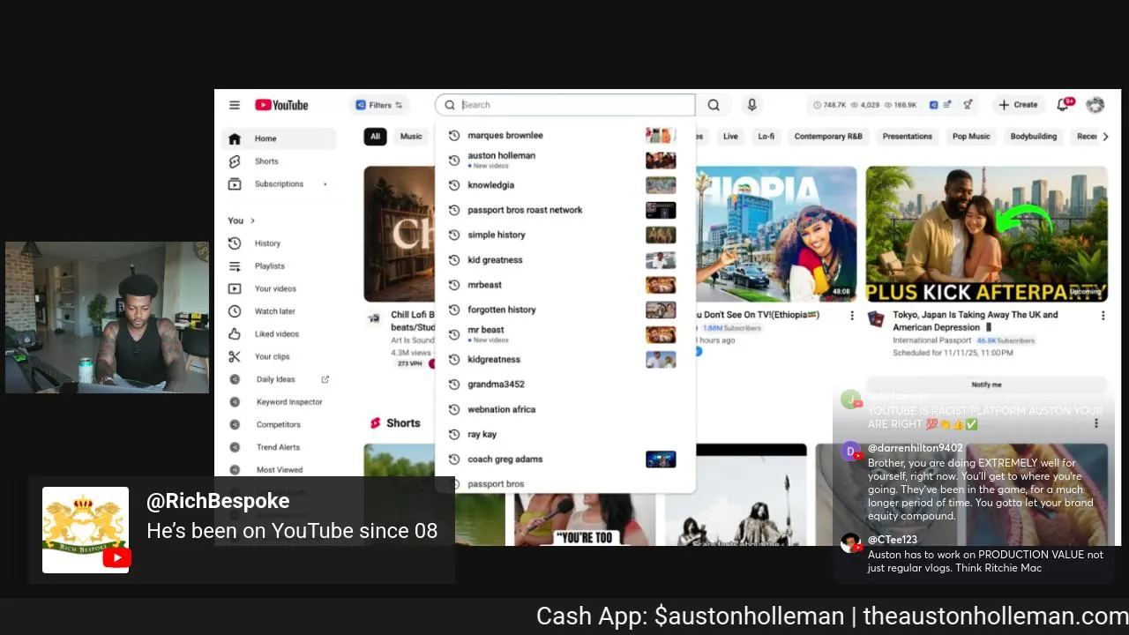The width and height of the screenshot is (1129, 635).
Task: Select the Music category chip
Action: tap(411, 137)
